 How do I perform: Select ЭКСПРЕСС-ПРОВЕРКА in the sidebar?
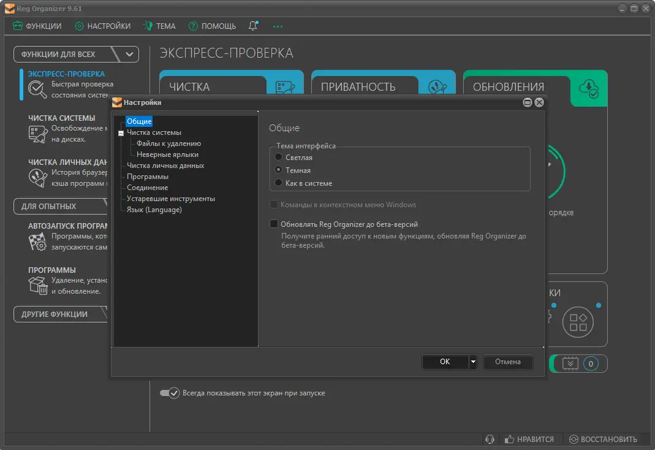(66, 74)
